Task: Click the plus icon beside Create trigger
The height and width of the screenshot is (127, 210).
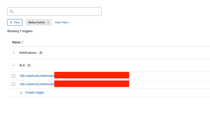Action: coord(21,93)
